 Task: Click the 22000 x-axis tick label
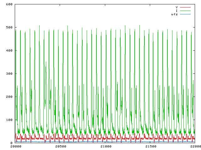194,147
